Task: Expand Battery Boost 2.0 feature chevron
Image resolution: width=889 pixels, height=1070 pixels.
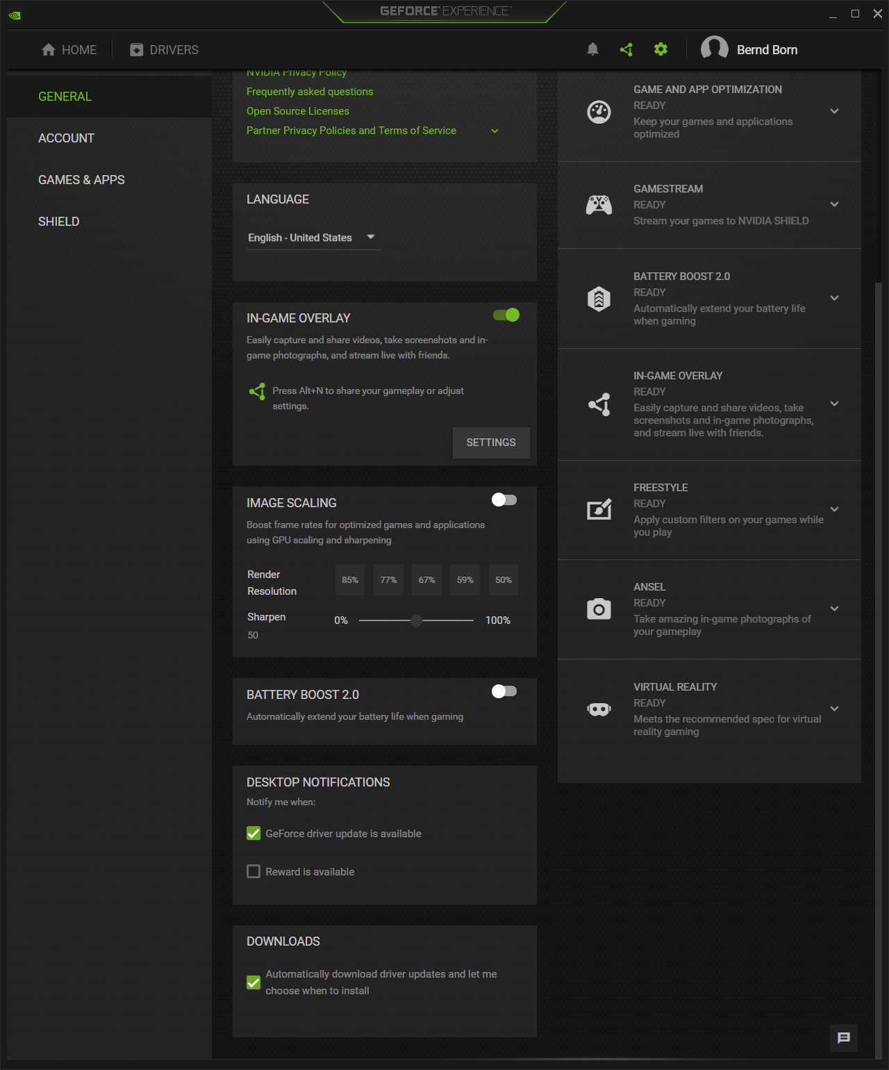Action: point(835,298)
